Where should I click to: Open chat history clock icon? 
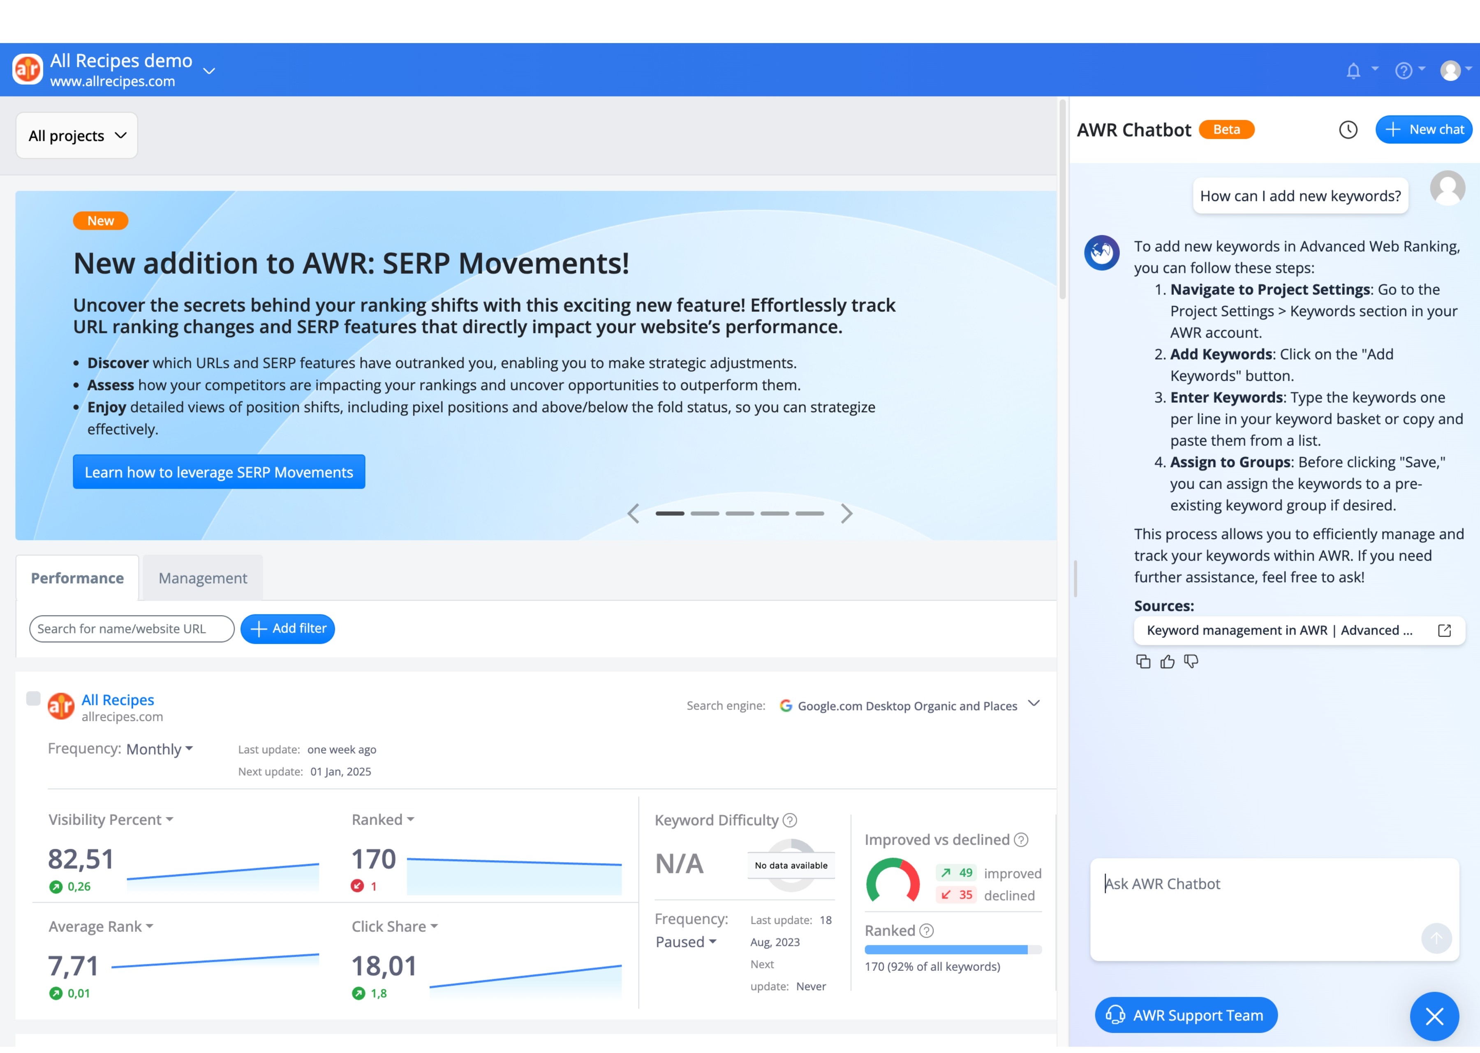(x=1348, y=130)
